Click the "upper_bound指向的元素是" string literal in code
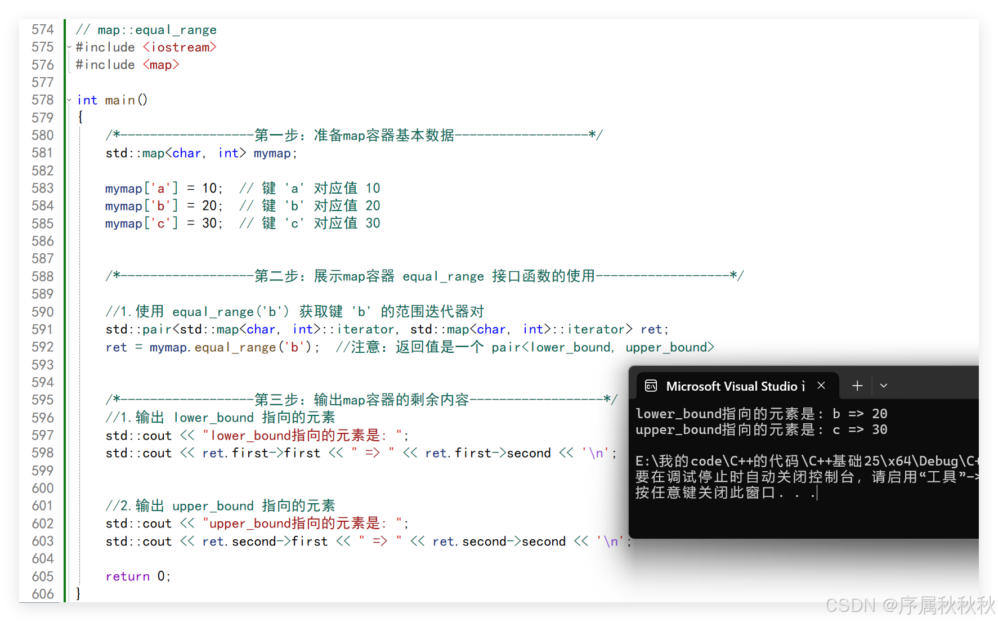 (x=303, y=523)
